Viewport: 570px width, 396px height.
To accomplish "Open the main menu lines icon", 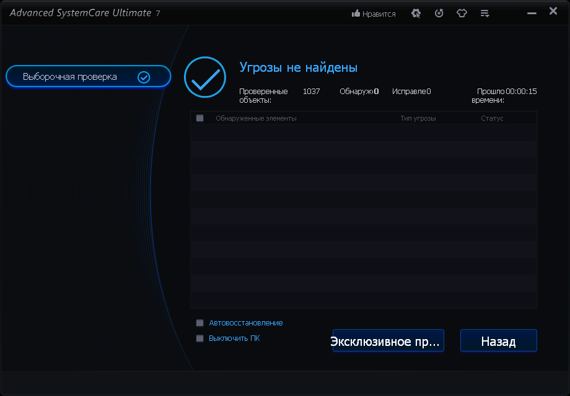I will (484, 14).
